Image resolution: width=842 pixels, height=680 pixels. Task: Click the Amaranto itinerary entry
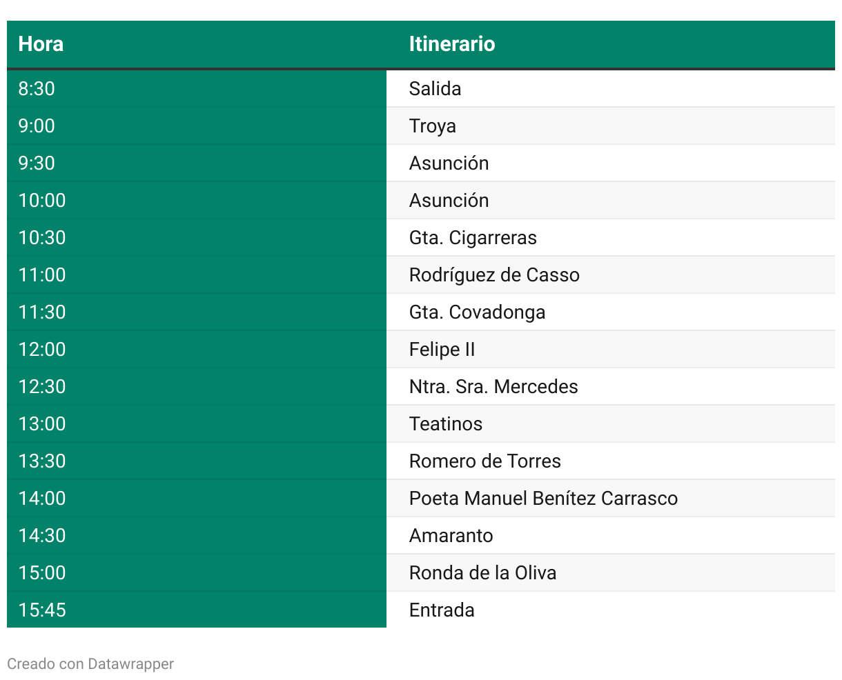pos(451,536)
